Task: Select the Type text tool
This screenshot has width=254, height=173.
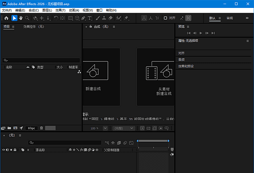Action: (x=90, y=18)
